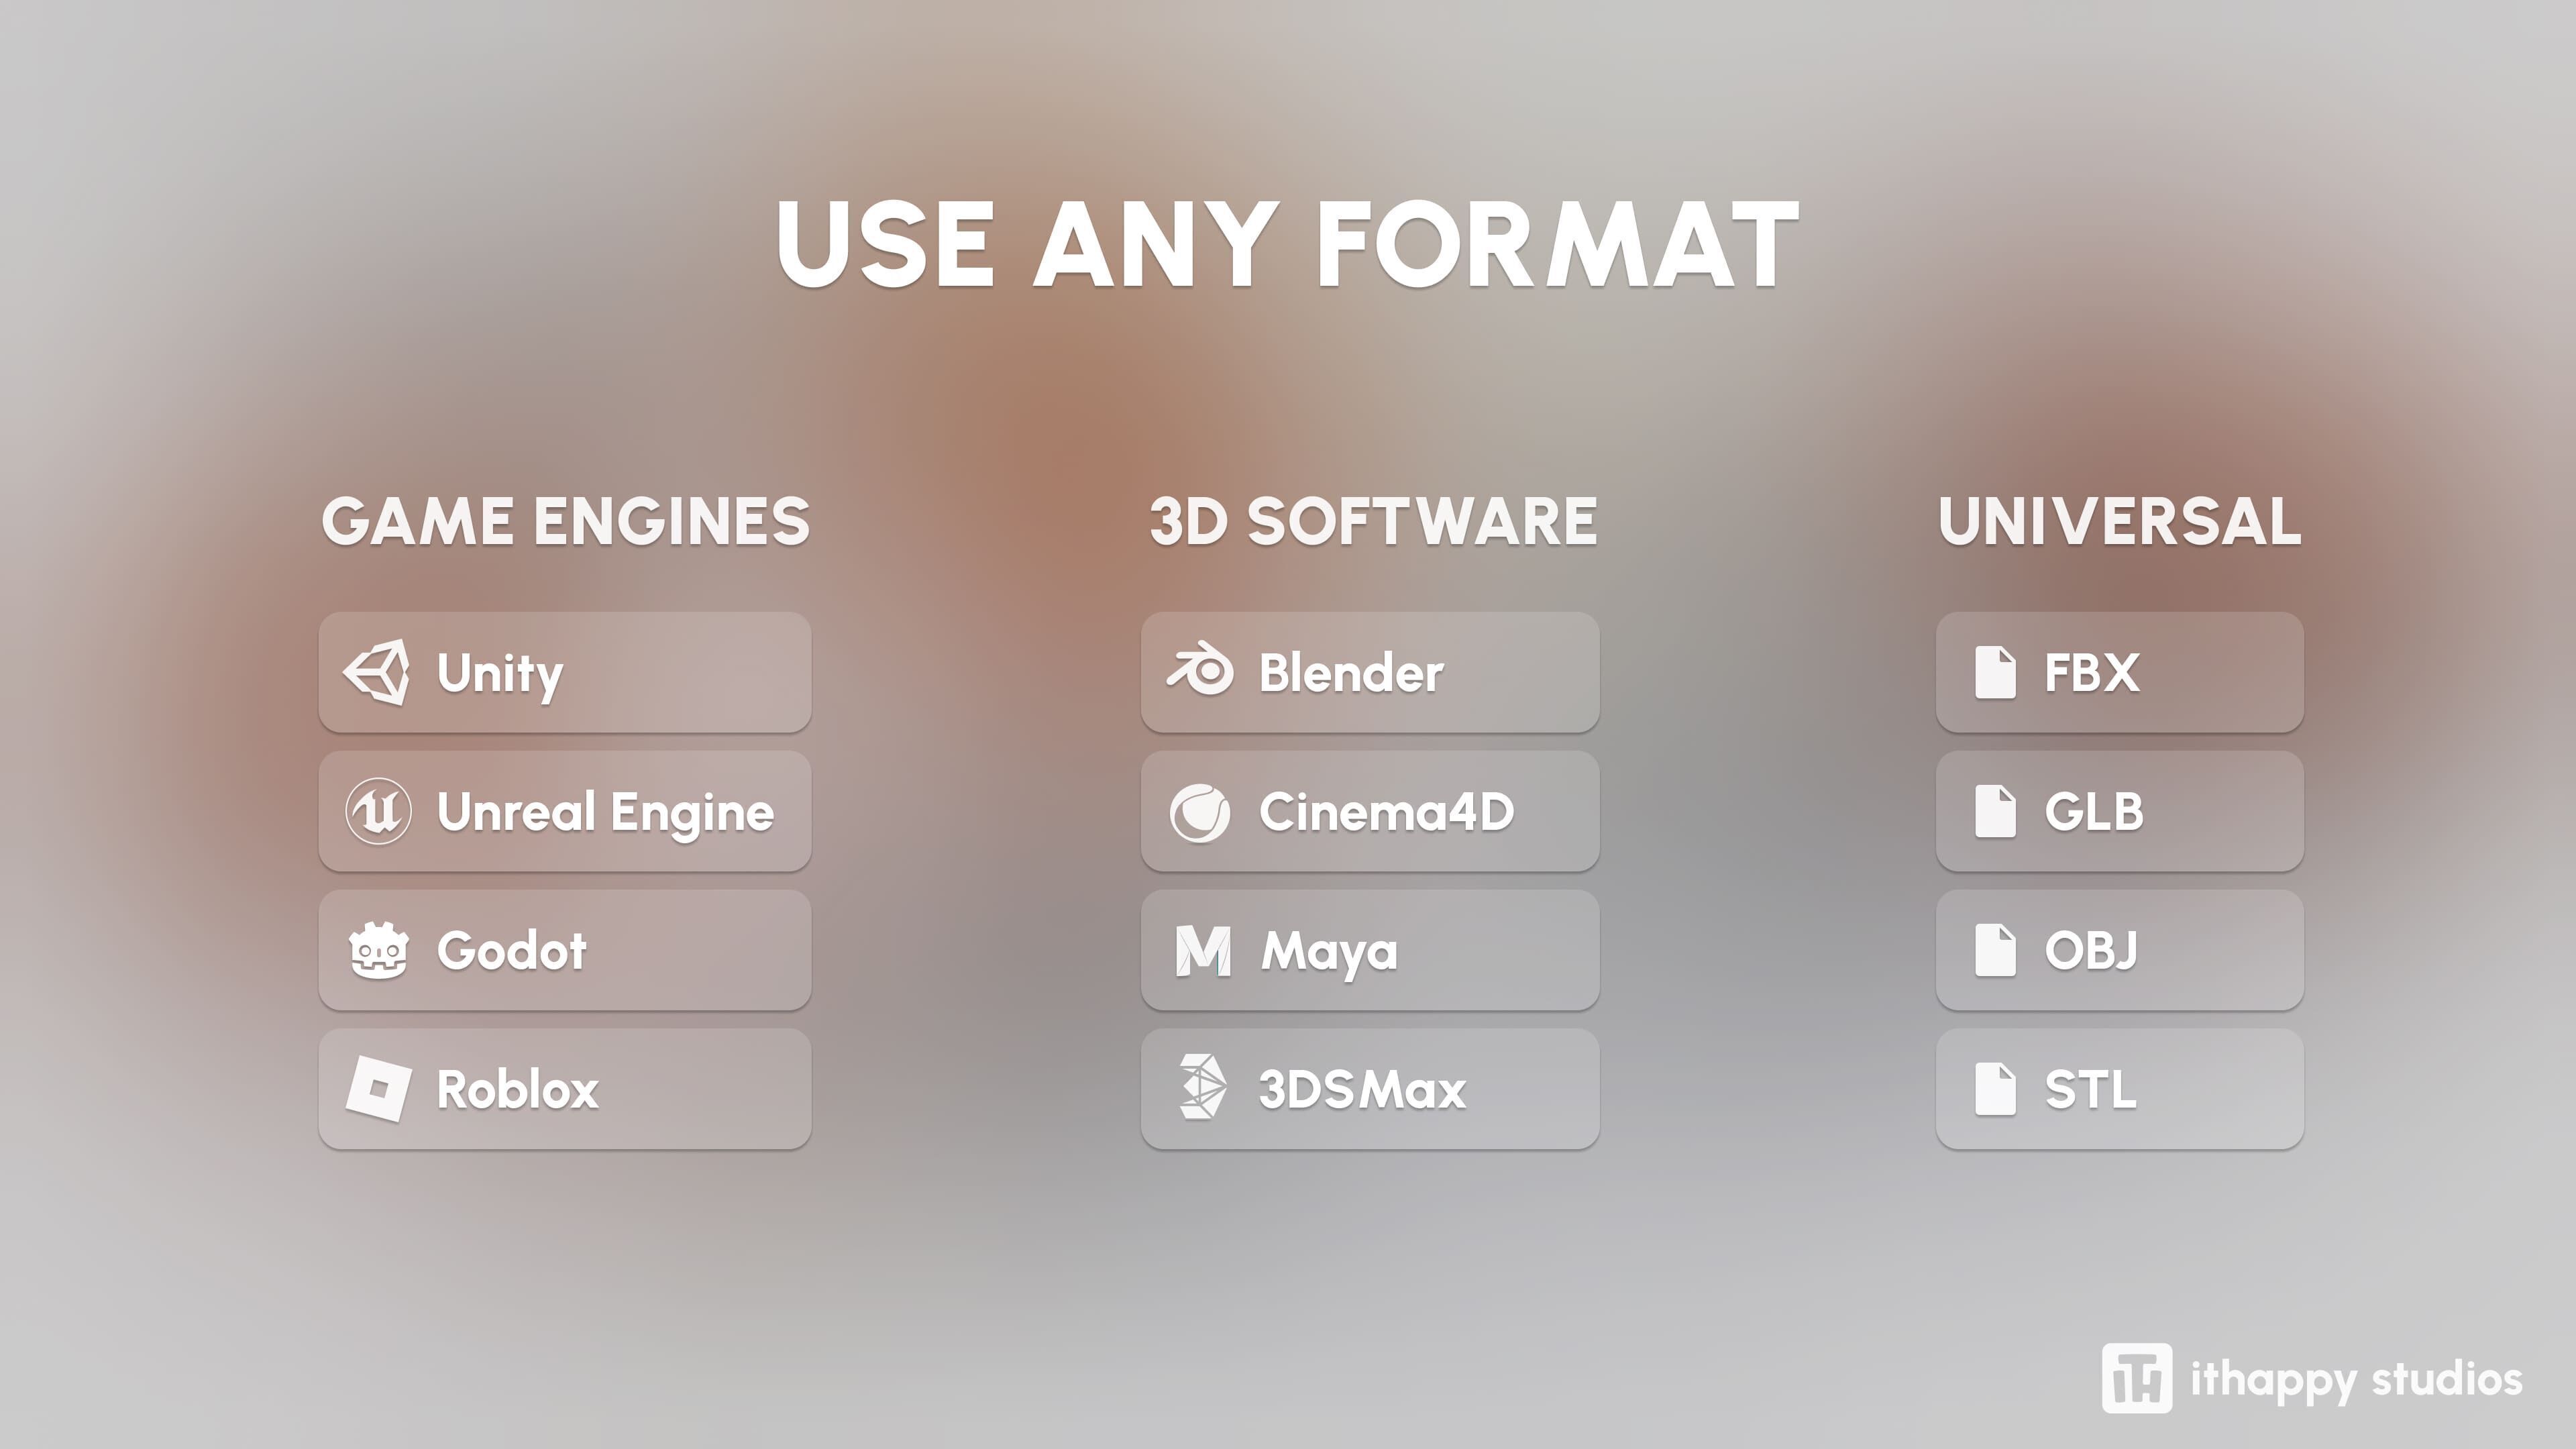Click the Roblox logo icon

click(x=378, y=1088)
